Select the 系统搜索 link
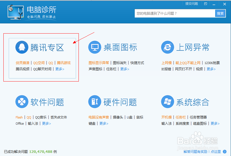 182,124
